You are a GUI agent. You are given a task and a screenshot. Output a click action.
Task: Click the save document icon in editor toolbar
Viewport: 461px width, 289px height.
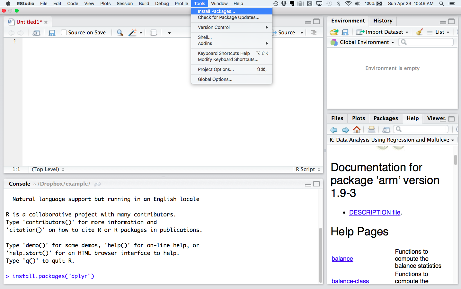click(52, 33)
